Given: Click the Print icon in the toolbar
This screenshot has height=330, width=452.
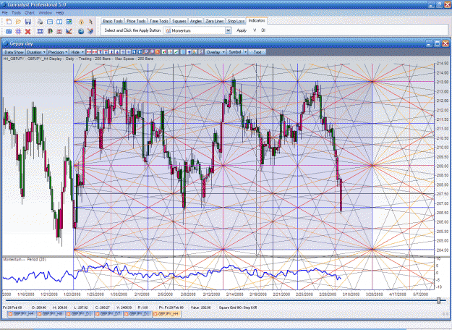Looking at the screenshot, I should (x=40, y=22).
